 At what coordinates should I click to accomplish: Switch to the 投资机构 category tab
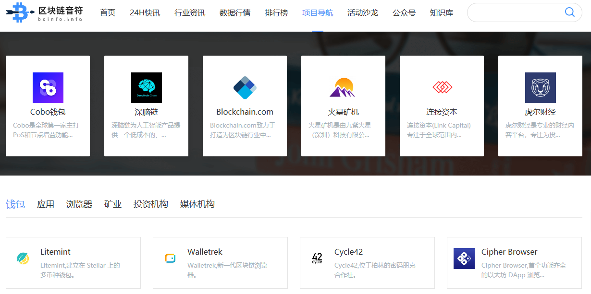tap(151, 204)
